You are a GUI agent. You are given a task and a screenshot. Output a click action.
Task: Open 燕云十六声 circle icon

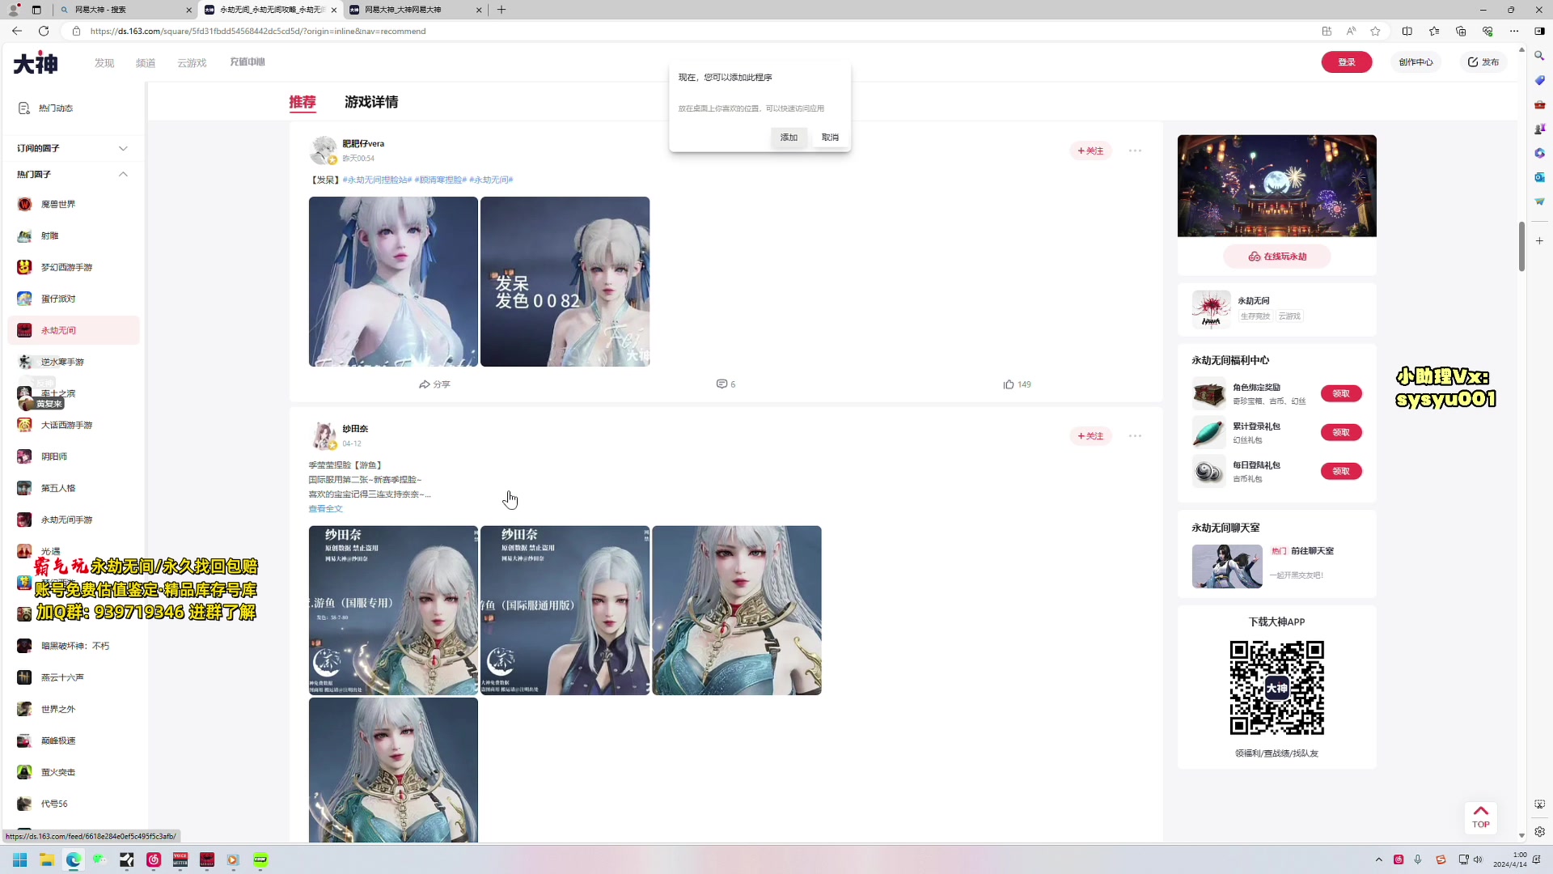coord(24,677)
